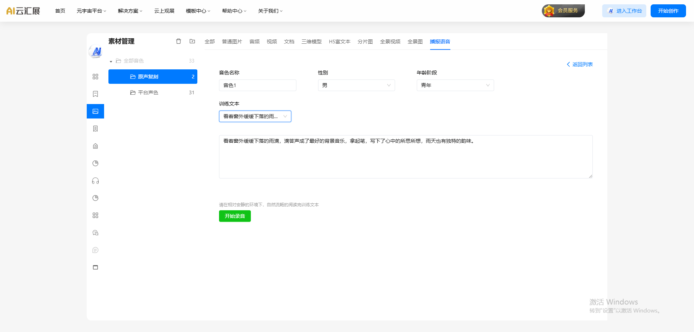Image resolution: width=694 pixels, height=332 pixels.
Task: Open the headphones icon in sidebar
Action: (x=95, y=181)
